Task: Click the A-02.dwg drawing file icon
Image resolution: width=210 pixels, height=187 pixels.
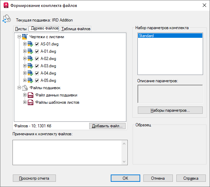Action: (31, 59)
